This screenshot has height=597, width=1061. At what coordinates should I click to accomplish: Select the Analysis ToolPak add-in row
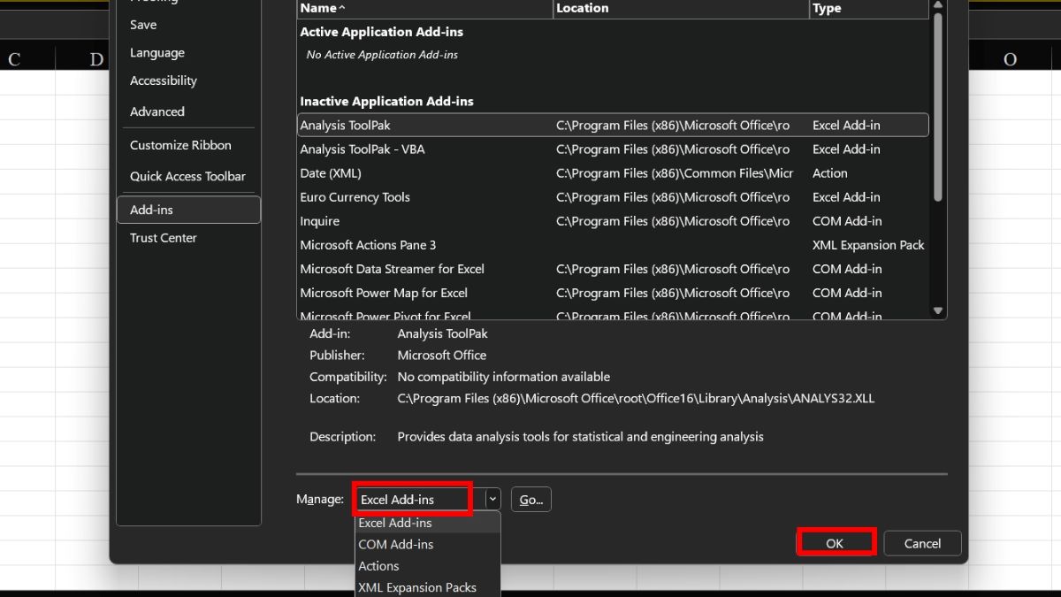pos(613,126)
